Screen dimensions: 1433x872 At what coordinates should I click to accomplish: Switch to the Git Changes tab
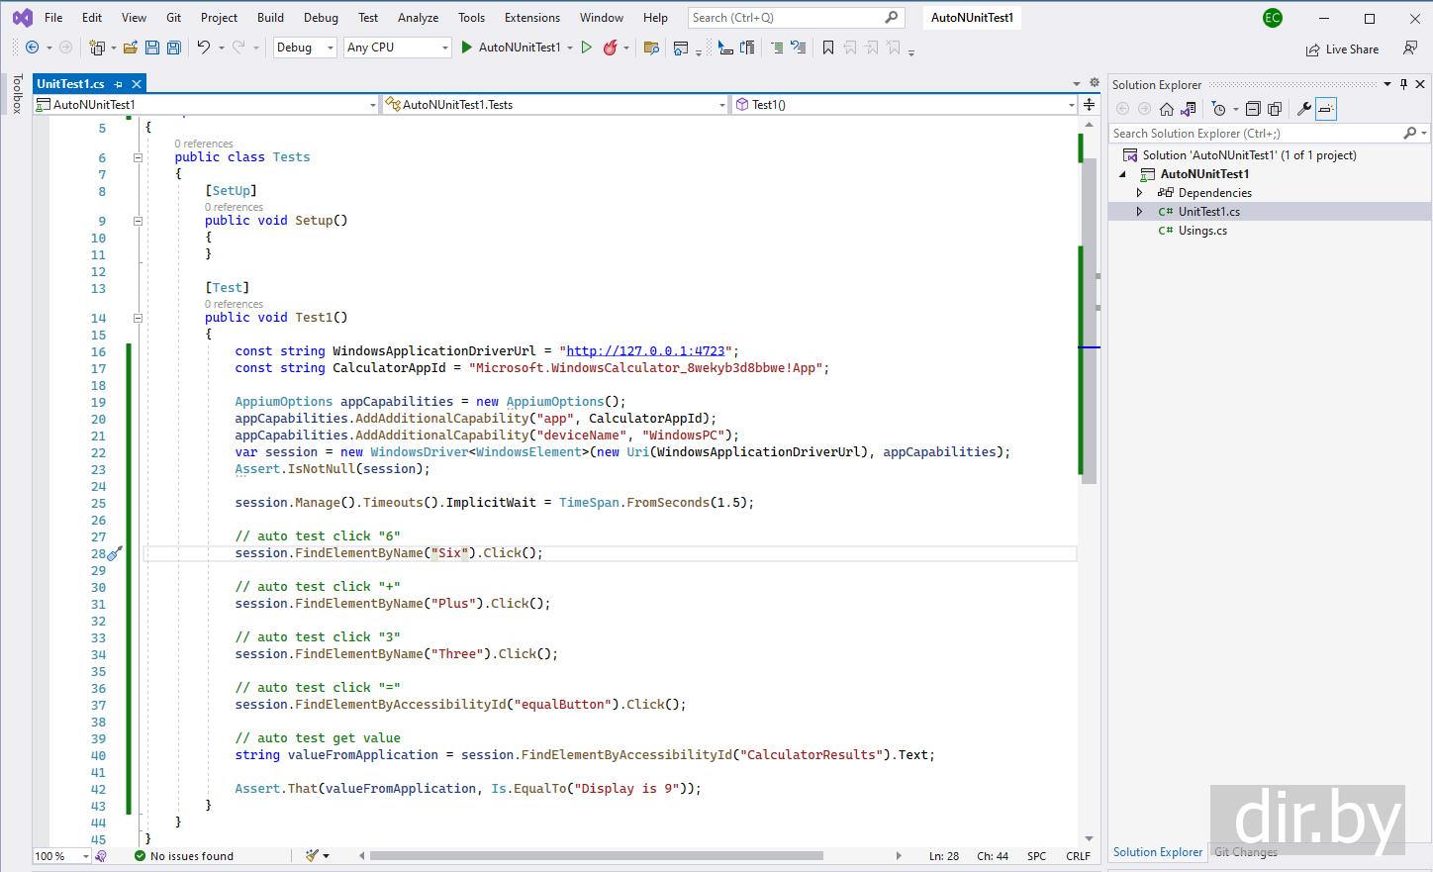click(1245, 852)
